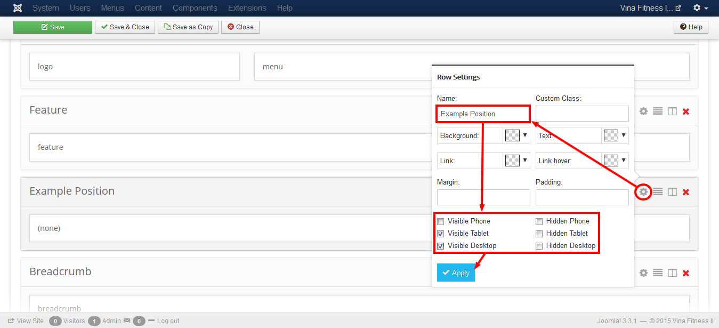Open admin gear dropdown in top bar
Screen dimensions: 719x328
[x=700, y=8]
